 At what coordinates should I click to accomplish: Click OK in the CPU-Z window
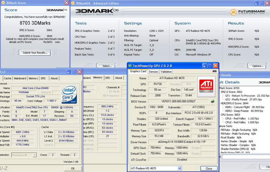click(73, 168)
